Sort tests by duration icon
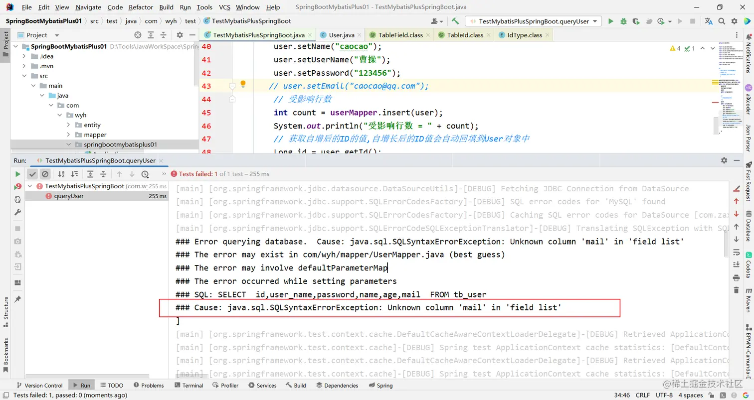 click(74, 174)
